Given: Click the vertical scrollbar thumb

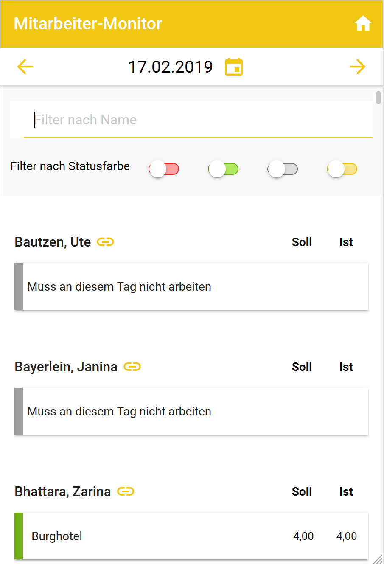Looking at the screenshot, I should pos(378,97).
